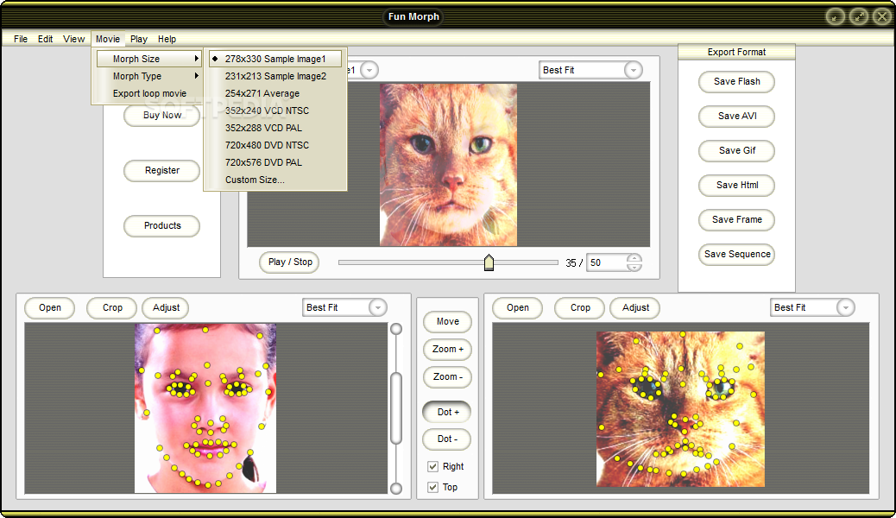Select 231x213 Sample Image2 size
Image resolution: width=896 pixels, height=518 pixels.
pos(275,76)
